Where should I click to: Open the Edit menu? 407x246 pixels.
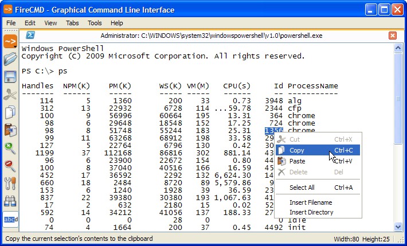click(30, 23)
